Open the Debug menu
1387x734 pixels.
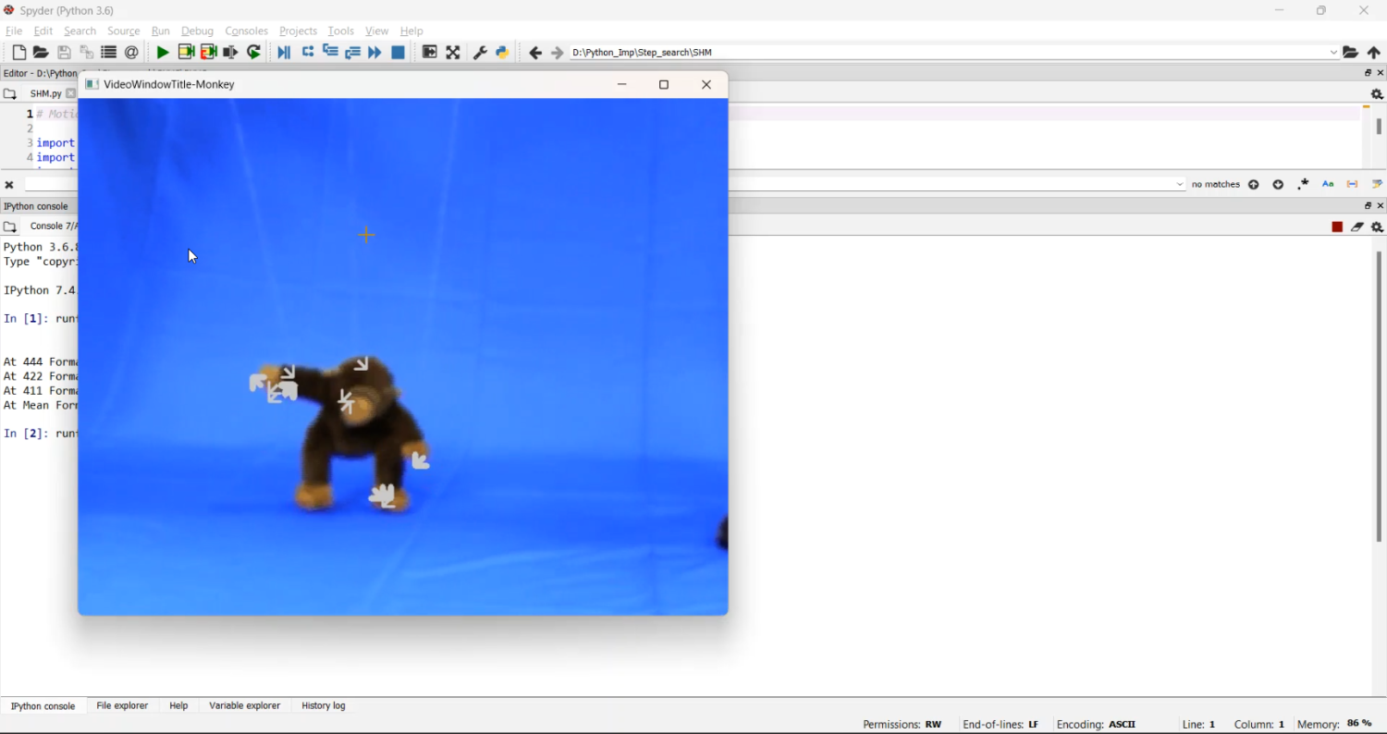coord(197,31)
